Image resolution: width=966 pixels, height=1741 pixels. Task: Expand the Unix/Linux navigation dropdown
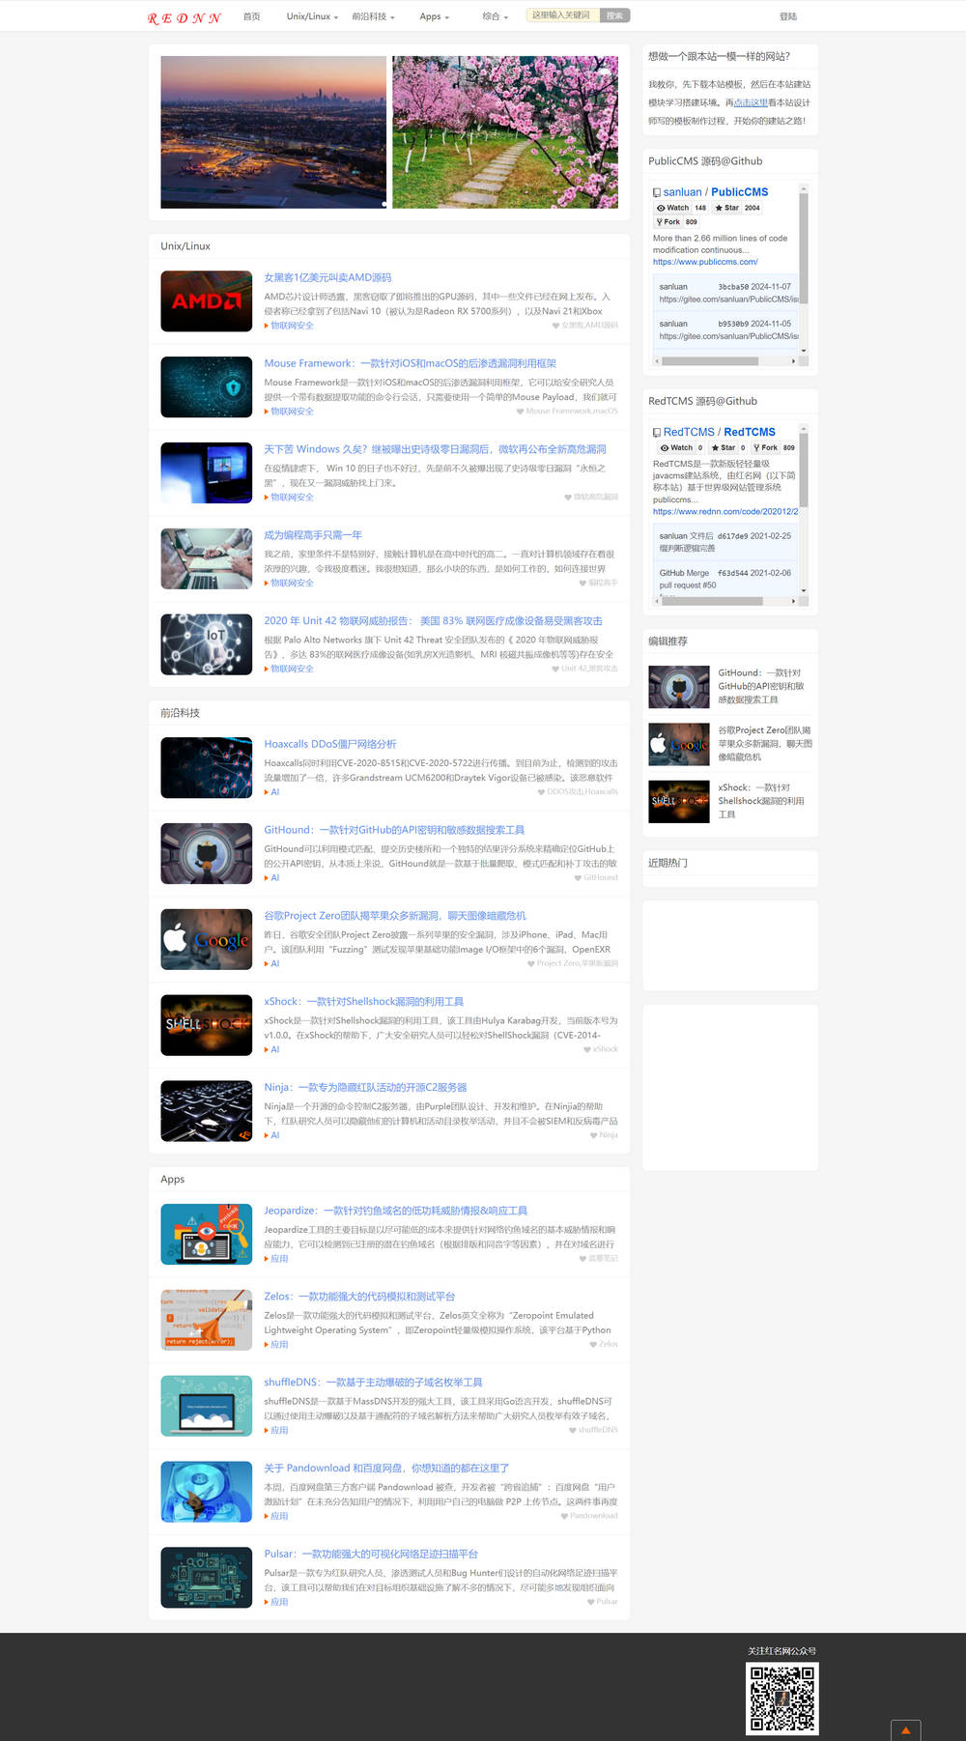tap(312, 16)
